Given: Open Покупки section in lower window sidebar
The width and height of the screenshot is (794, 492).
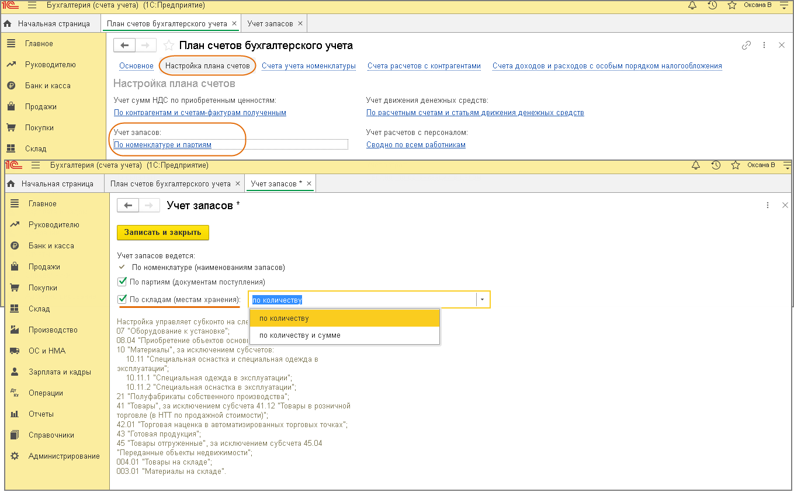Looking at the screenshot, I should point(43,288).
